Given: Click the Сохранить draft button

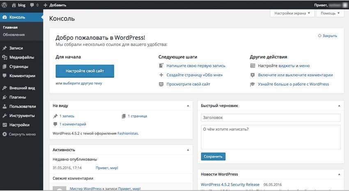Looking at the screenshot, I should [213, 157].
